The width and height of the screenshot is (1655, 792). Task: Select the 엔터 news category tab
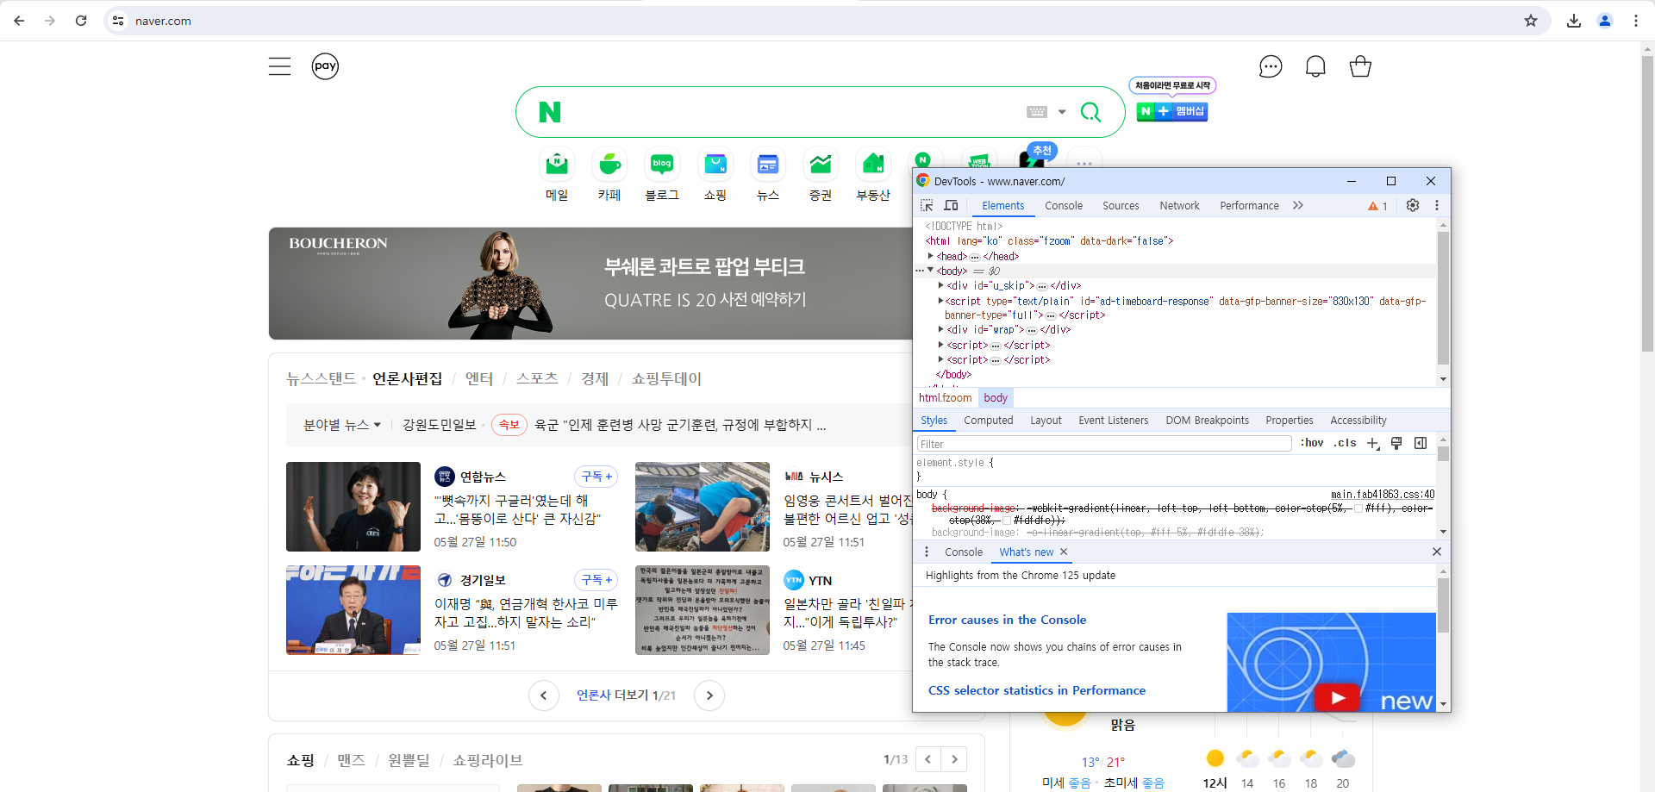tap(479, 378)
